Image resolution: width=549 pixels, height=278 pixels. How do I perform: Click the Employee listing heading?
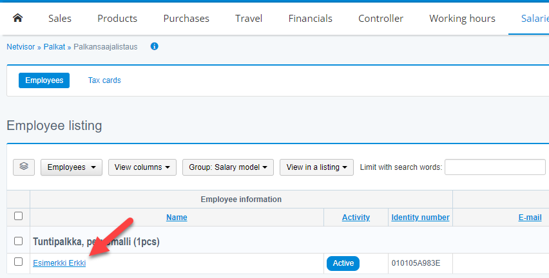tap(54, 125)
